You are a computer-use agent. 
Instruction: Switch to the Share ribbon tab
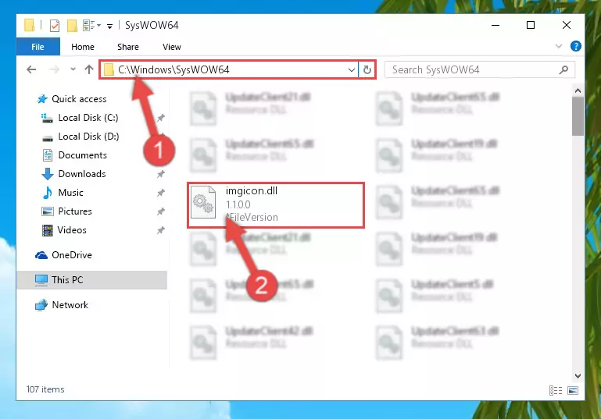tap(128, 47)
